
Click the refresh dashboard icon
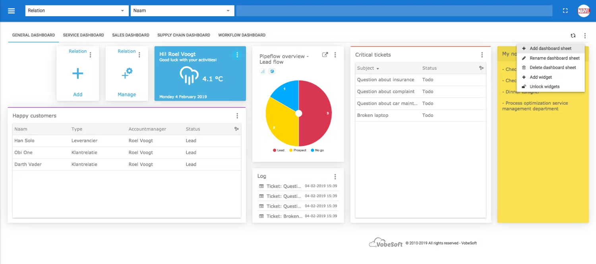tap(573, 36)
